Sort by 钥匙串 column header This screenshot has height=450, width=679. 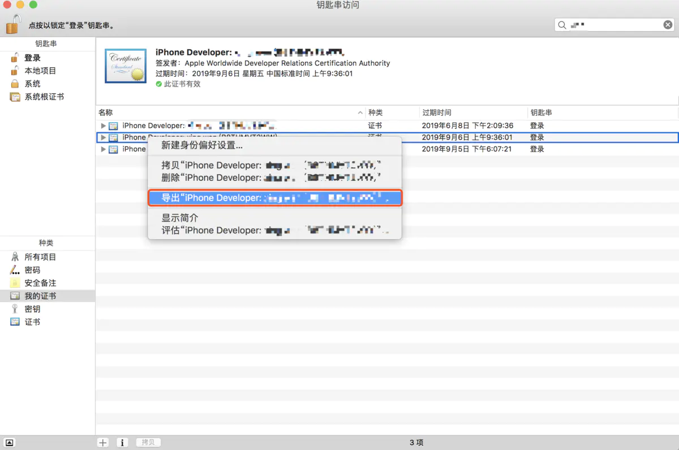click(x=541, y=112)
